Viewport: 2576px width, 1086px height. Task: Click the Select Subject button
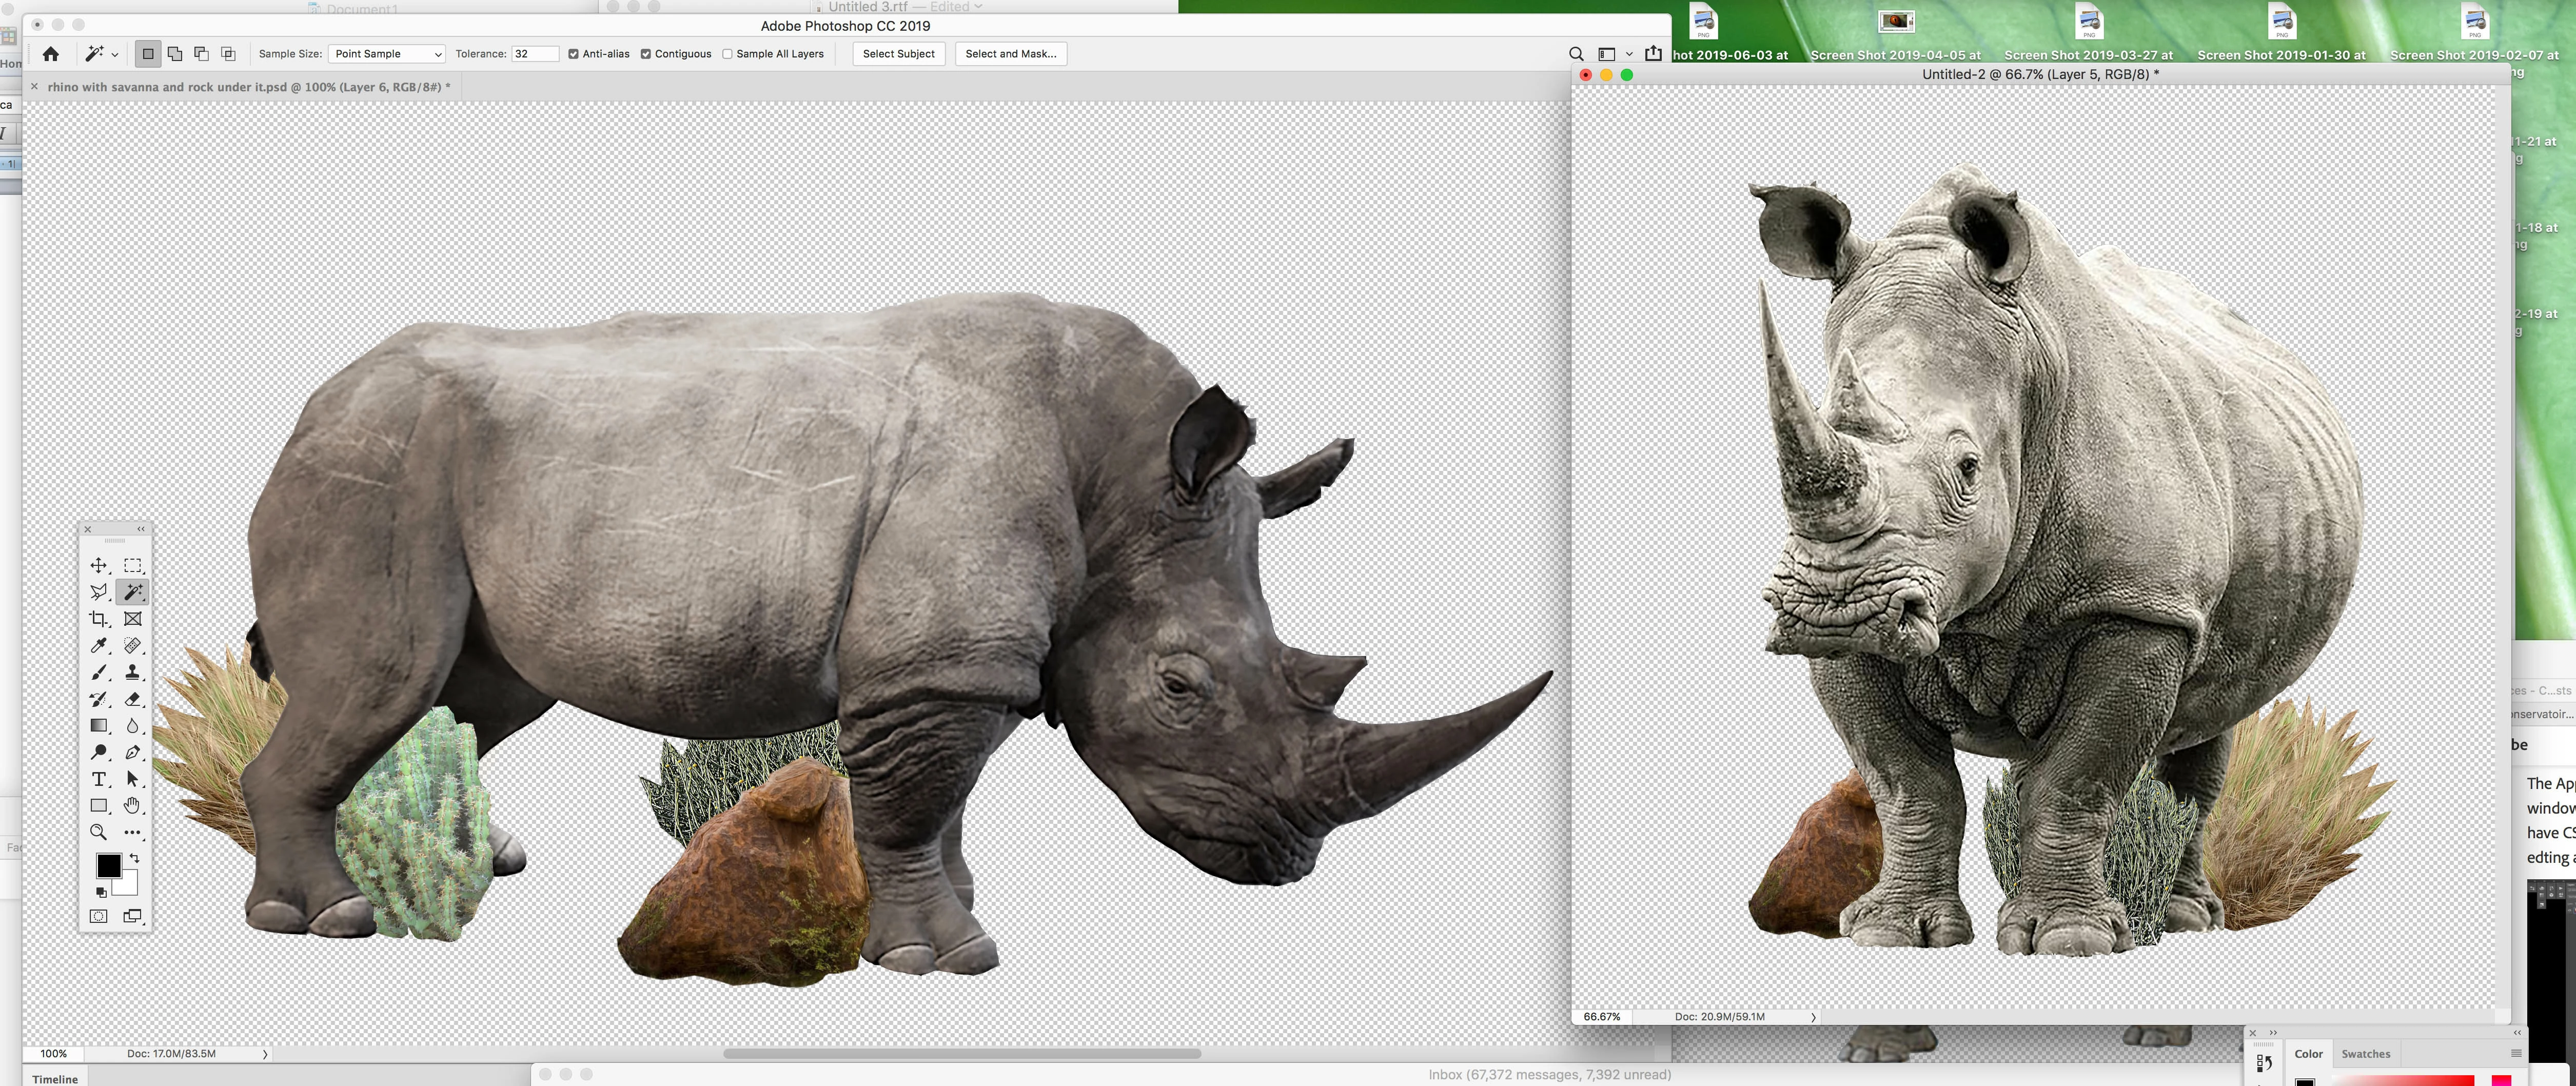[898, 54]
